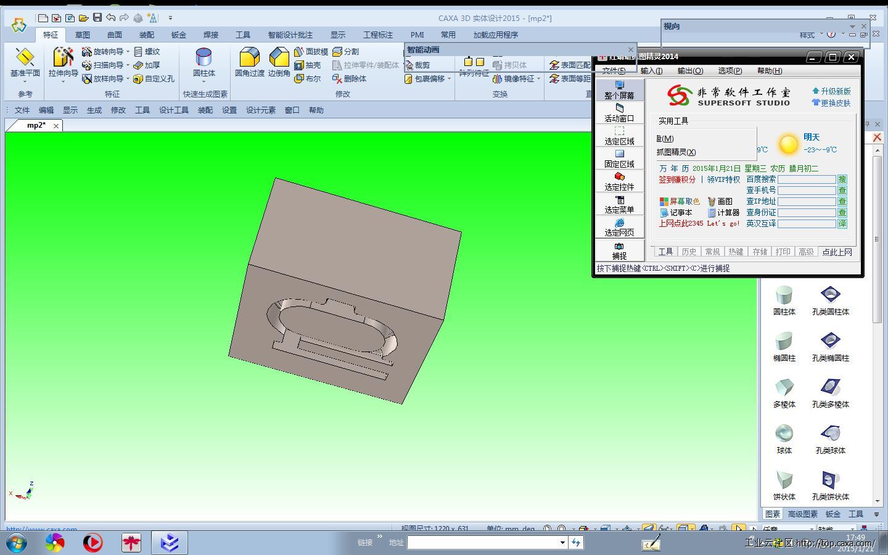Choose 选定菜单 selected menu capture mode
Screen dimensions: 888x555
[619, 204]
